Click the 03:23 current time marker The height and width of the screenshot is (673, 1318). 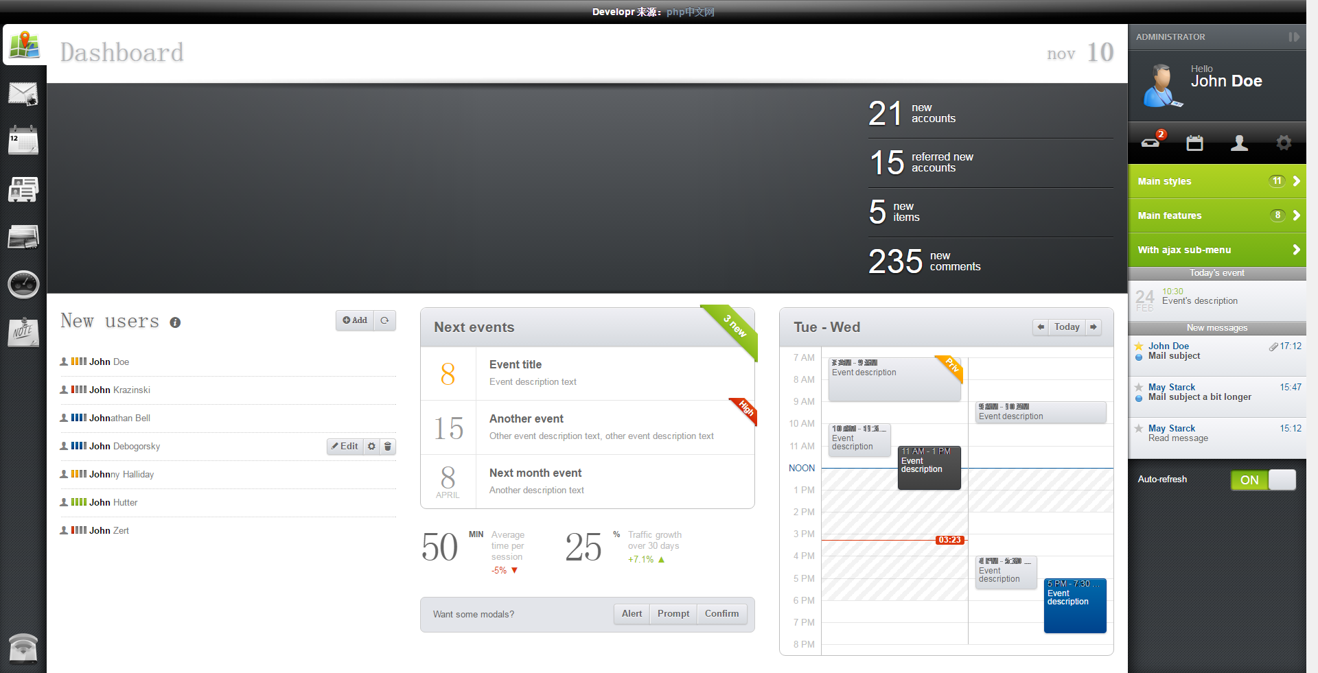click(x=950, y=540)
